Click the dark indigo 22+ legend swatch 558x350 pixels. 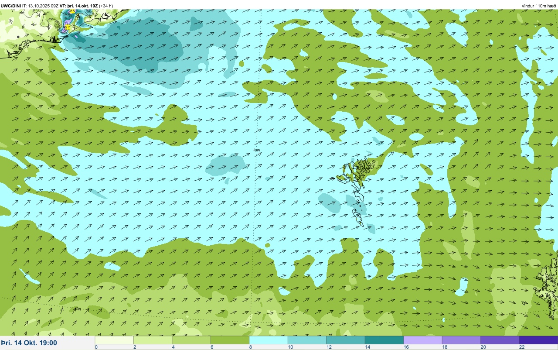(x=538, y=340)
